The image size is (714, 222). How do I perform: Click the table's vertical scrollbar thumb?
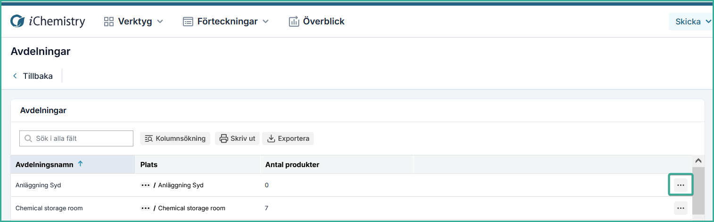(x=698, y=190)
